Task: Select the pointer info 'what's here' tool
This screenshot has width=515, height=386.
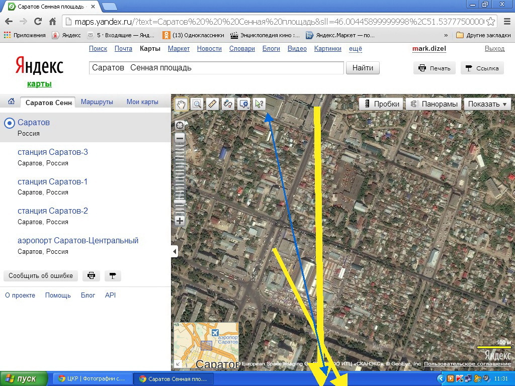Action: [259, 104]
